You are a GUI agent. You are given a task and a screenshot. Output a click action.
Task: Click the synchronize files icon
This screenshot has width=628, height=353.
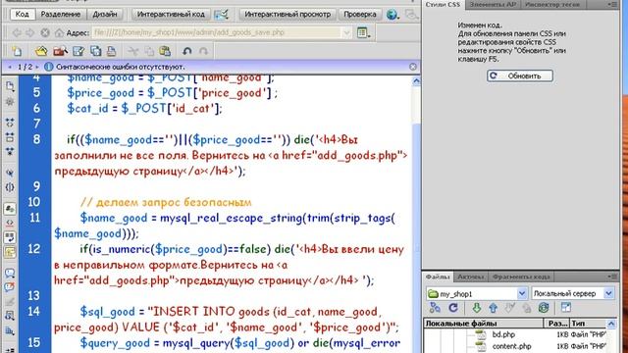tap(543, 307)
